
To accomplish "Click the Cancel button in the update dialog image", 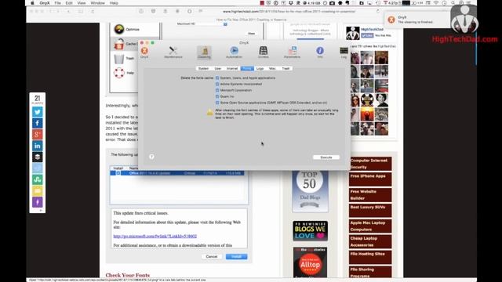I will coord(212,256).
